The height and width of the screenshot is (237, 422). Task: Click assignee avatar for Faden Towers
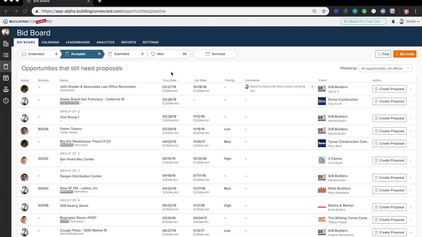[x=24, y=131]
